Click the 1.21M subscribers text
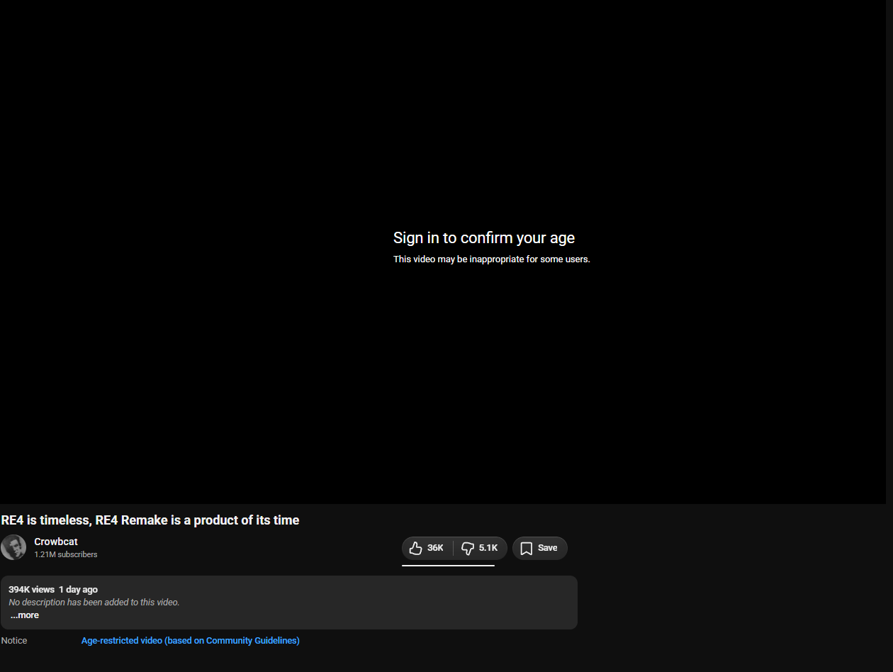 [66, 555]
